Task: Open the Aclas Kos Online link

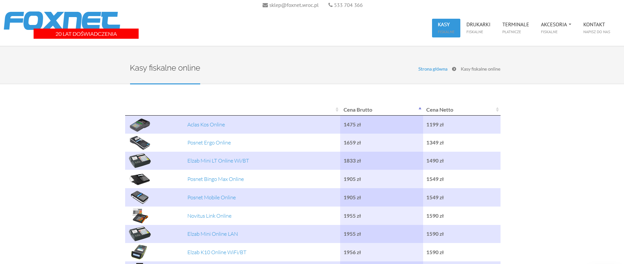Action: coord(206,124)
